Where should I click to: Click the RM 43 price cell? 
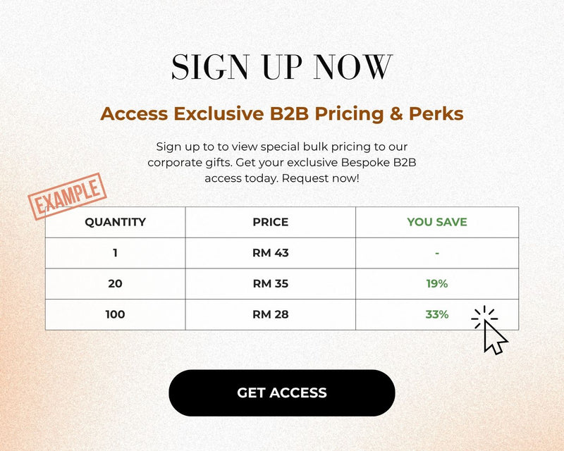click(x=271, y=253)
